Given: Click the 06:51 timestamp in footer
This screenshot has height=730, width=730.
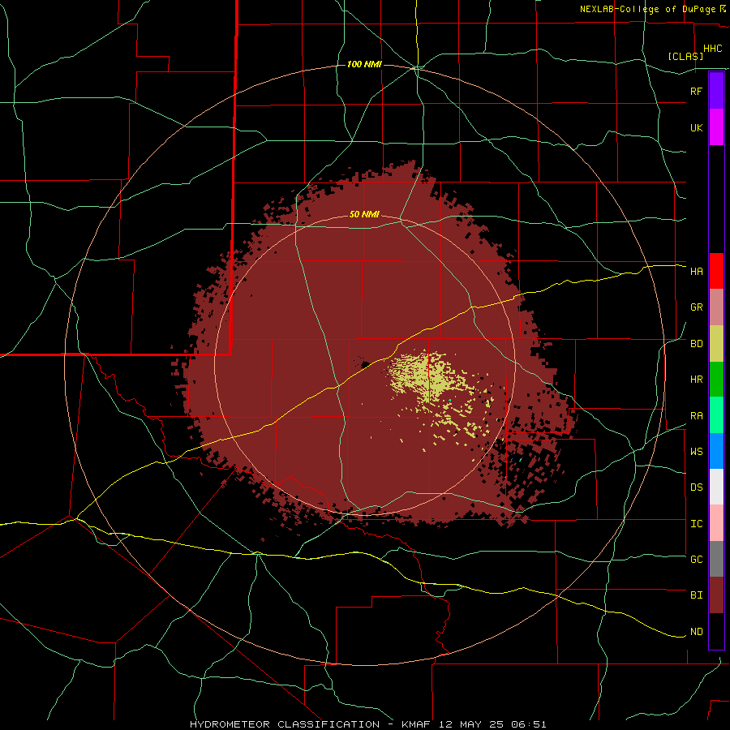Looking at the screenshot, I should (527, 724).
